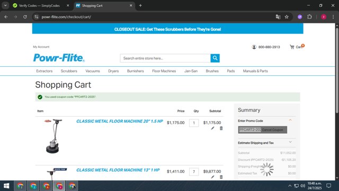The height and width of the screenshot is (191, 339).
Task: Open the Extractors menu
Action: click(44, 71)
